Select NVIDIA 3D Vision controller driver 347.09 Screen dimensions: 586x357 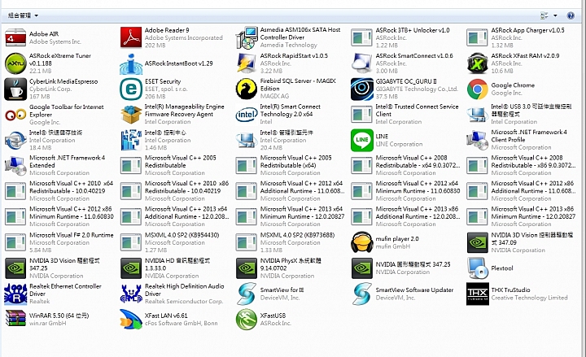click(520, 242)
